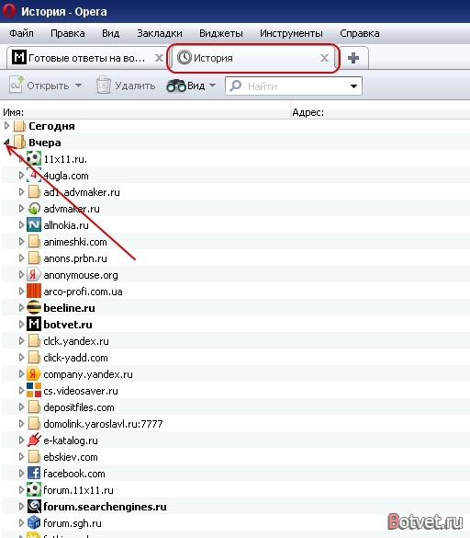Sort by the Имя column header
Image resolution: width=470 pixels, height=538 pixels.
click(146, 112)
